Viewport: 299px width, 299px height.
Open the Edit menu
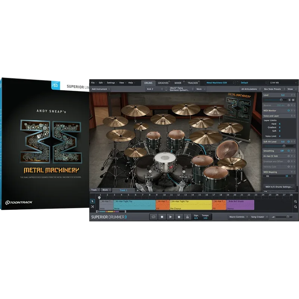pyautogui.click(x=102, y=83)
